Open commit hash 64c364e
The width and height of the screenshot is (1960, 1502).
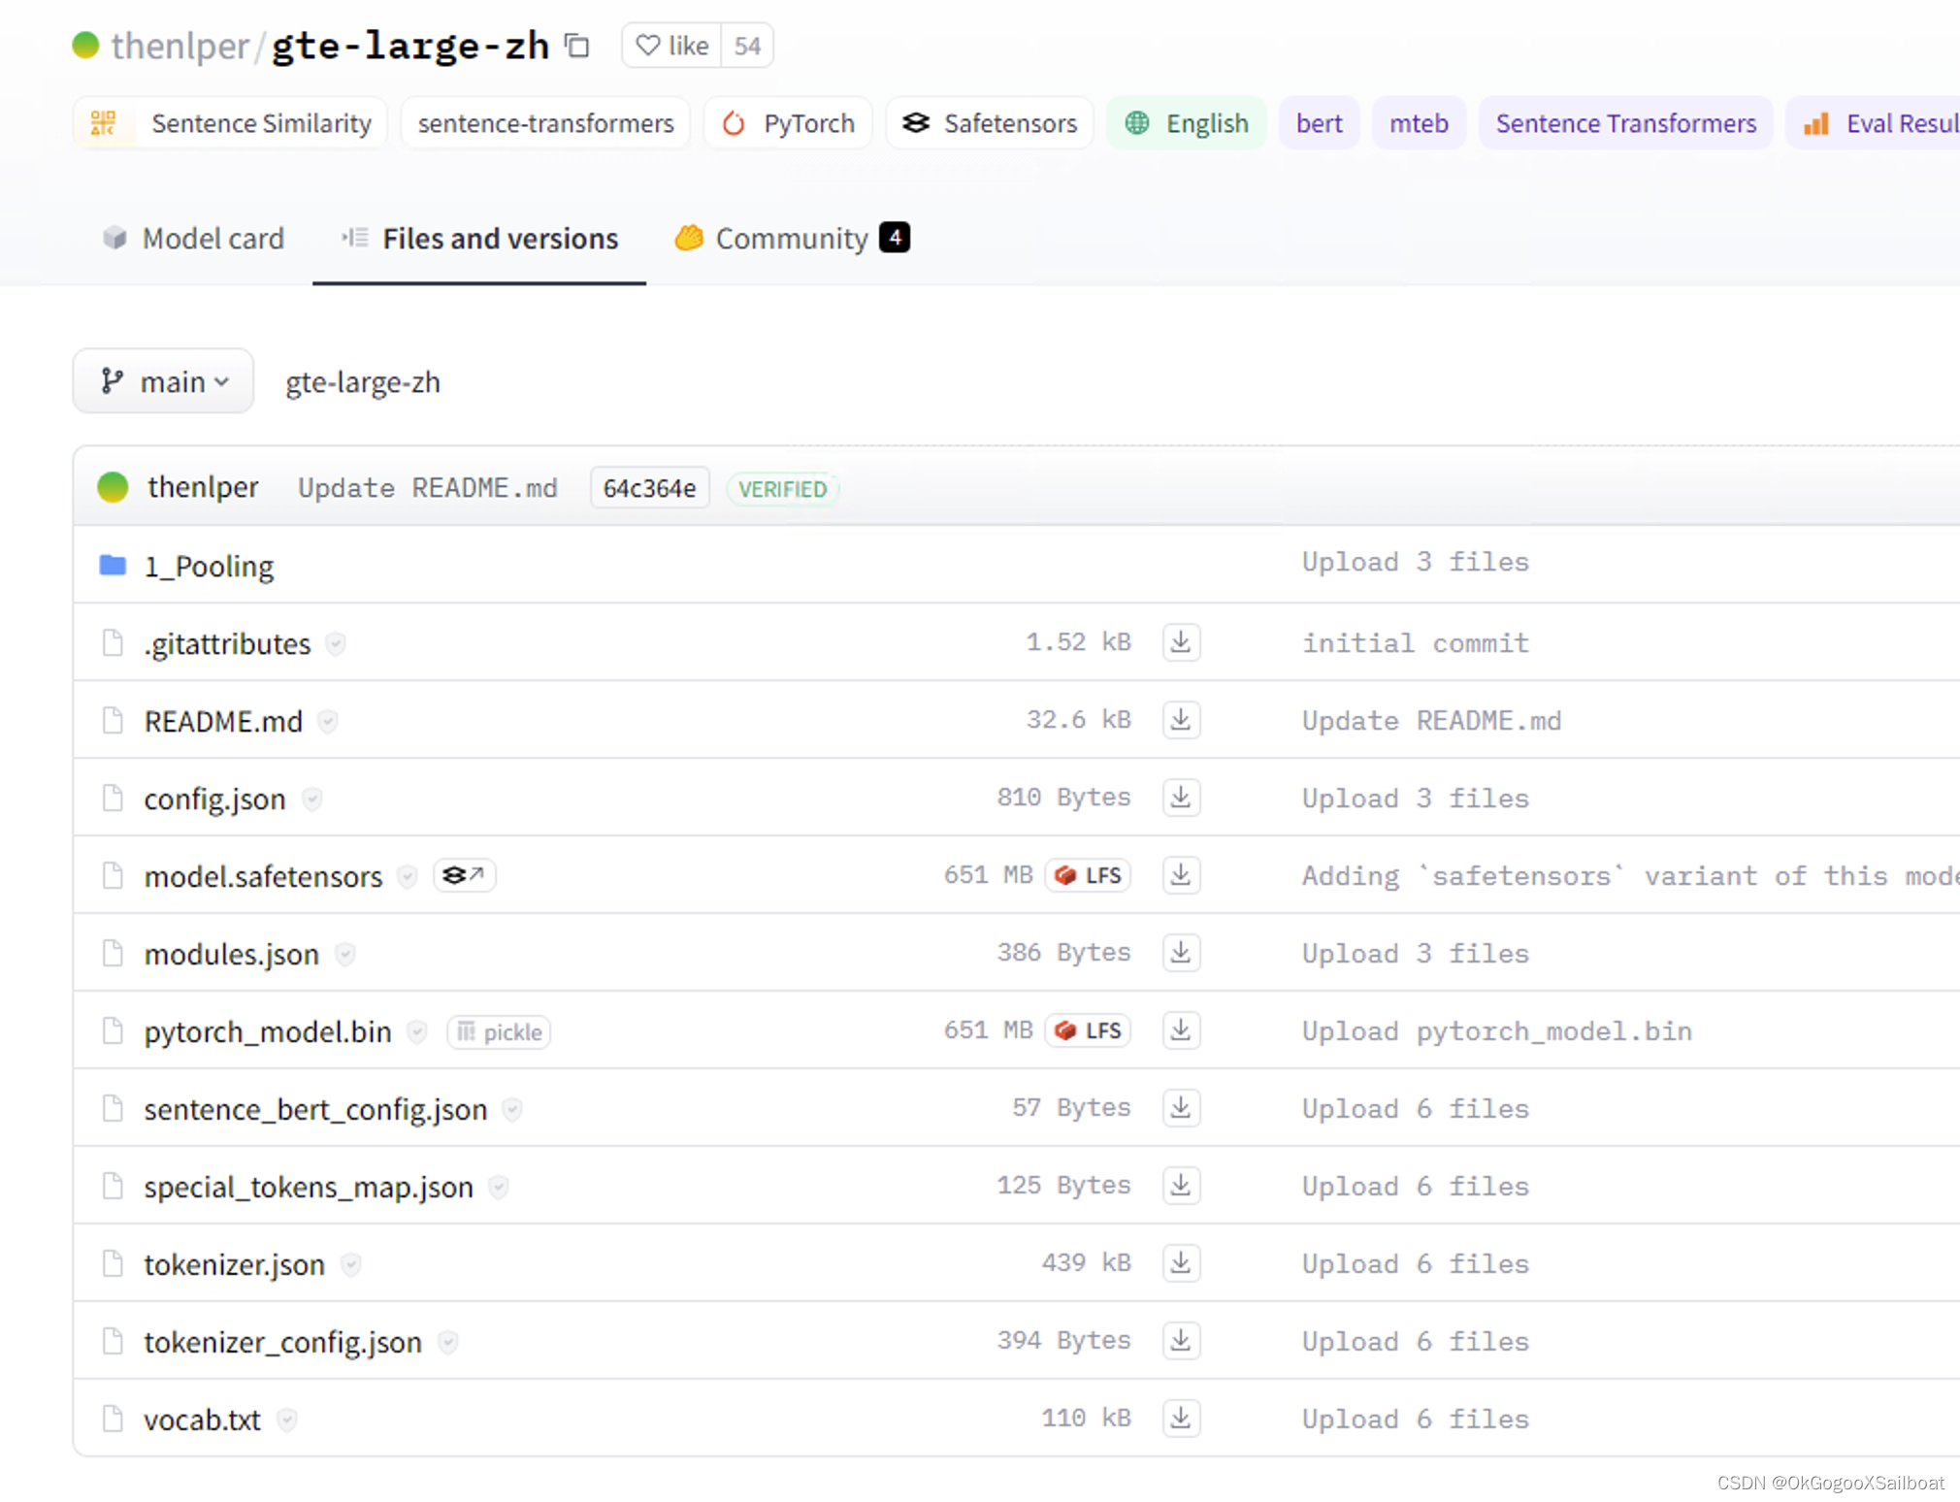649,488
